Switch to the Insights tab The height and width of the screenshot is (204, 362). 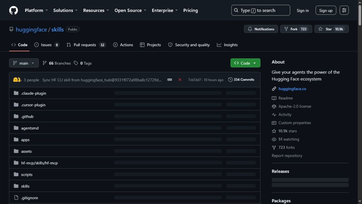click(227, 45)
